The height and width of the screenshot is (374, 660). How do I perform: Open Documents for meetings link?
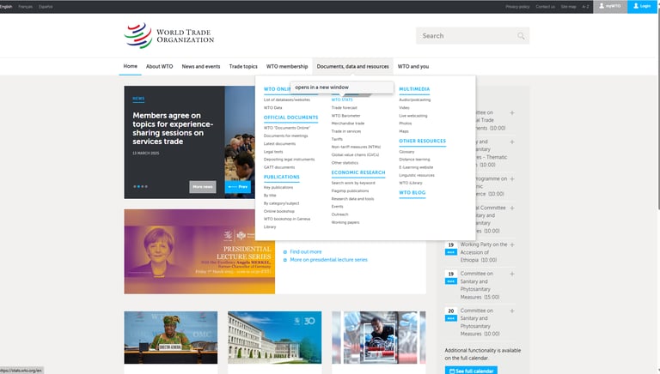(x=286, y=136)
